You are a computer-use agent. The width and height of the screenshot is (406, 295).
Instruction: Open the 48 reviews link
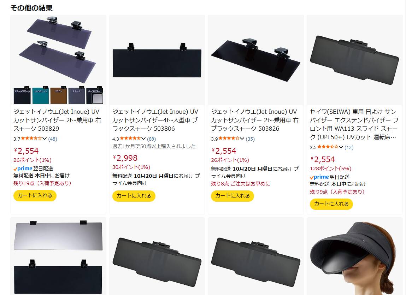pos(53,139)
